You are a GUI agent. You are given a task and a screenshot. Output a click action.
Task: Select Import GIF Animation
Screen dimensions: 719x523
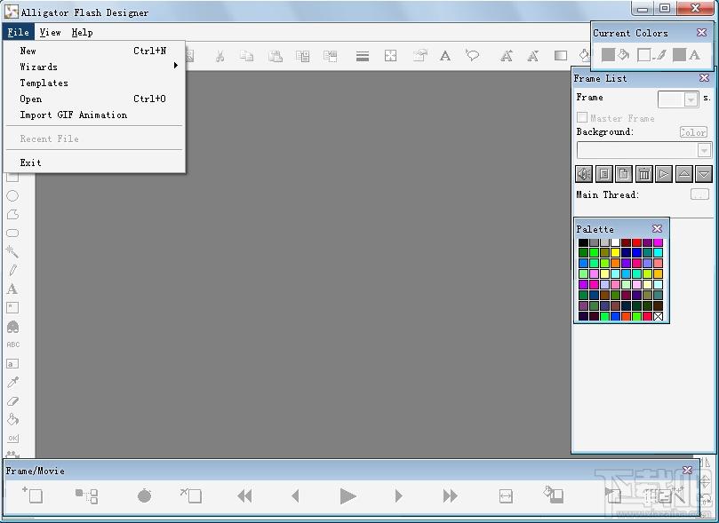coord(93,115)
